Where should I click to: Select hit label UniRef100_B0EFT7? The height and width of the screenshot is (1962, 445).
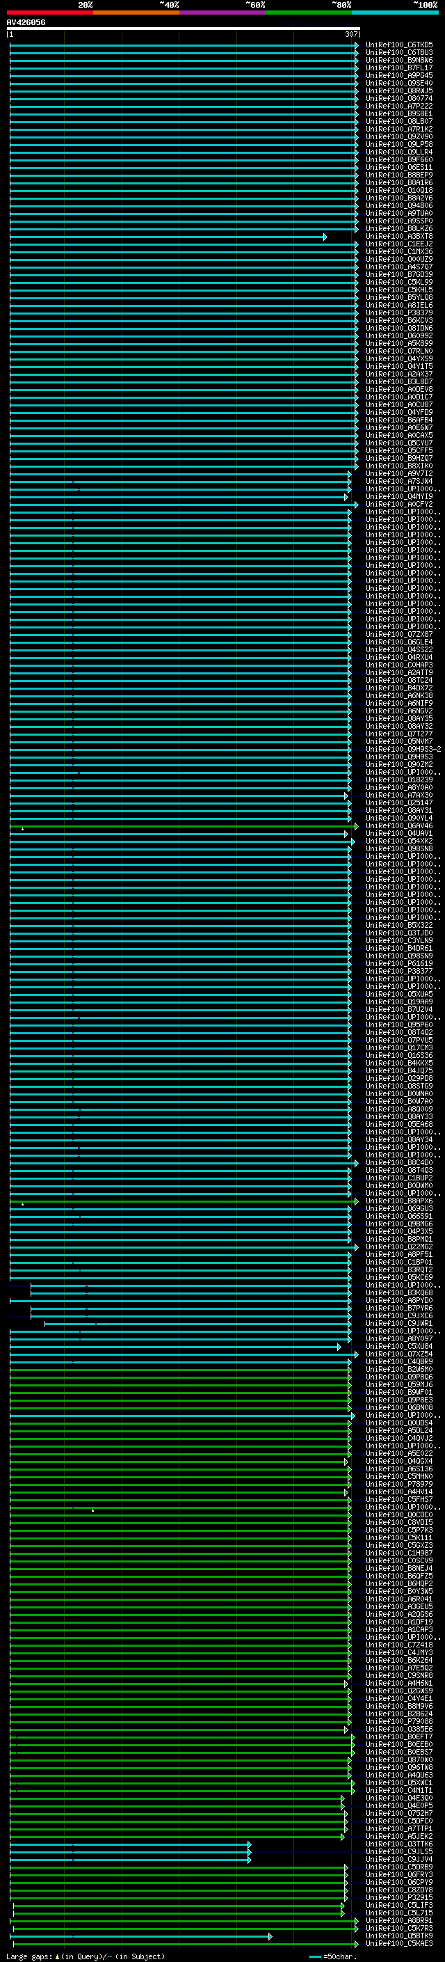click(399, 1736)
